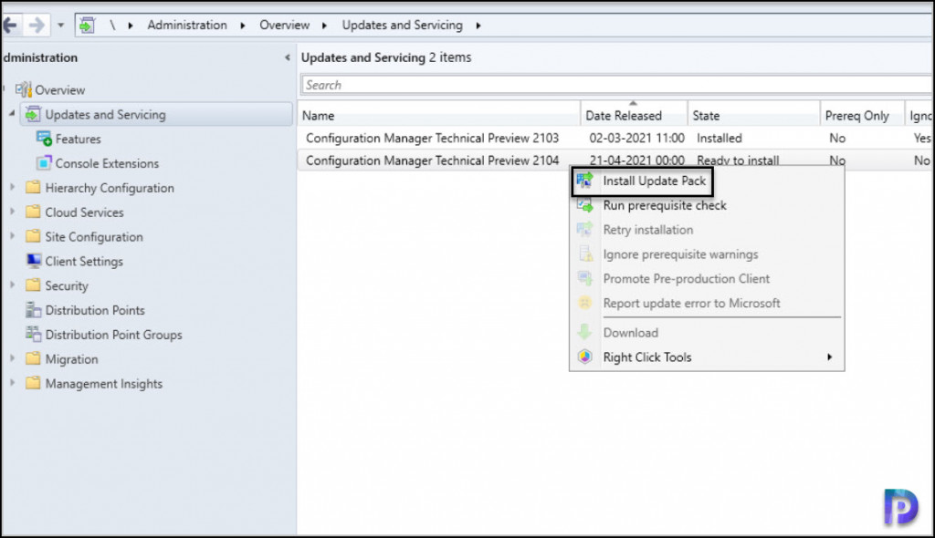This screenshot has height=538, width=935.
Task: Select Client Settings in the tree
Action: click(84, 261)
